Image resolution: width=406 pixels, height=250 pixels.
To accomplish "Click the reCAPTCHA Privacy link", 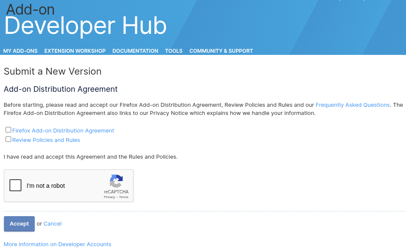I will 109,197.
